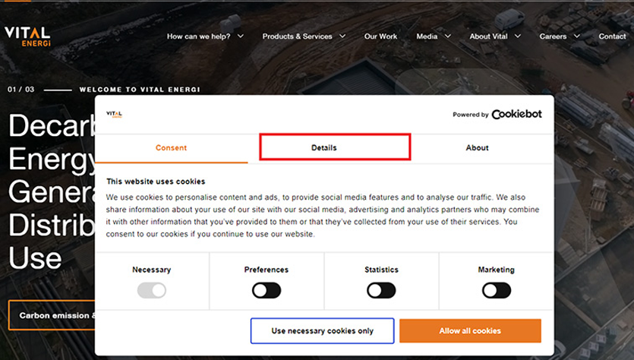Screen dimensions: 634x360
Task: Toggle the Statistics cookies switch
Action: pyautogui.click(x=381, y=290)
